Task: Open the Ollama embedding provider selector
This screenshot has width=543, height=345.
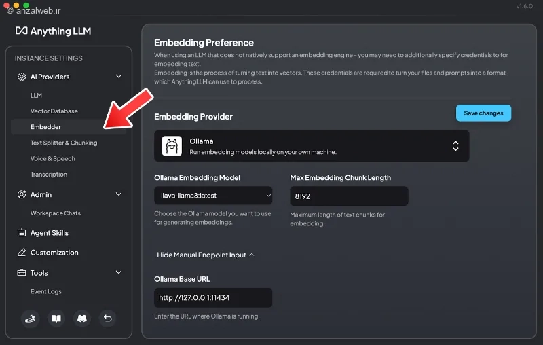Action: (312, 146)
